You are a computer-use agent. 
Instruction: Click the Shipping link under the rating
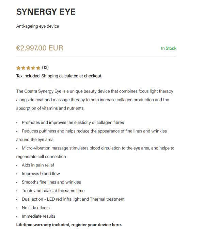[50, 76]
